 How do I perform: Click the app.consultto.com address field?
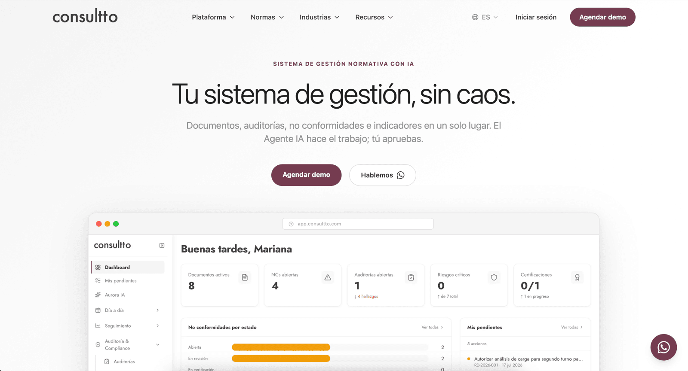(x=358, y=224)
